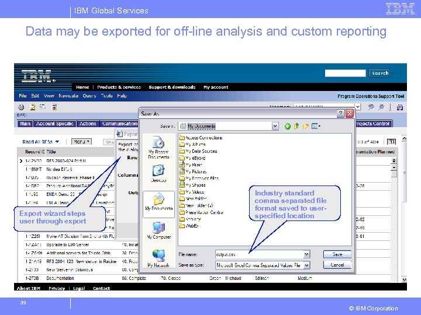Select the Presentation Central folder
Image resolution: width=421 pixels, height=315 pixels.
pyautogui.click(x=201, y=212)
